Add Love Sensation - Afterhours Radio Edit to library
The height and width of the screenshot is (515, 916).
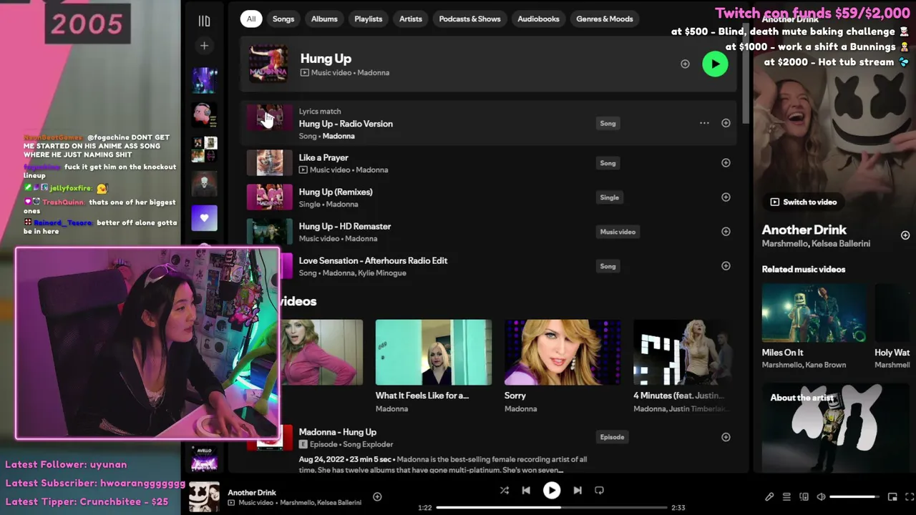726,266
